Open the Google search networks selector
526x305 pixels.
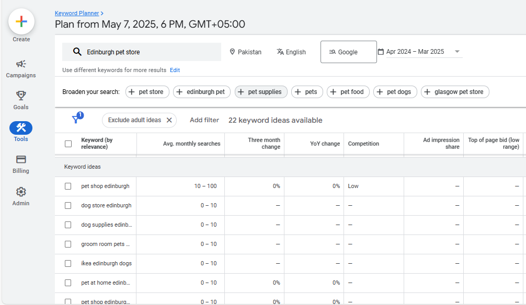pos(349,52)
